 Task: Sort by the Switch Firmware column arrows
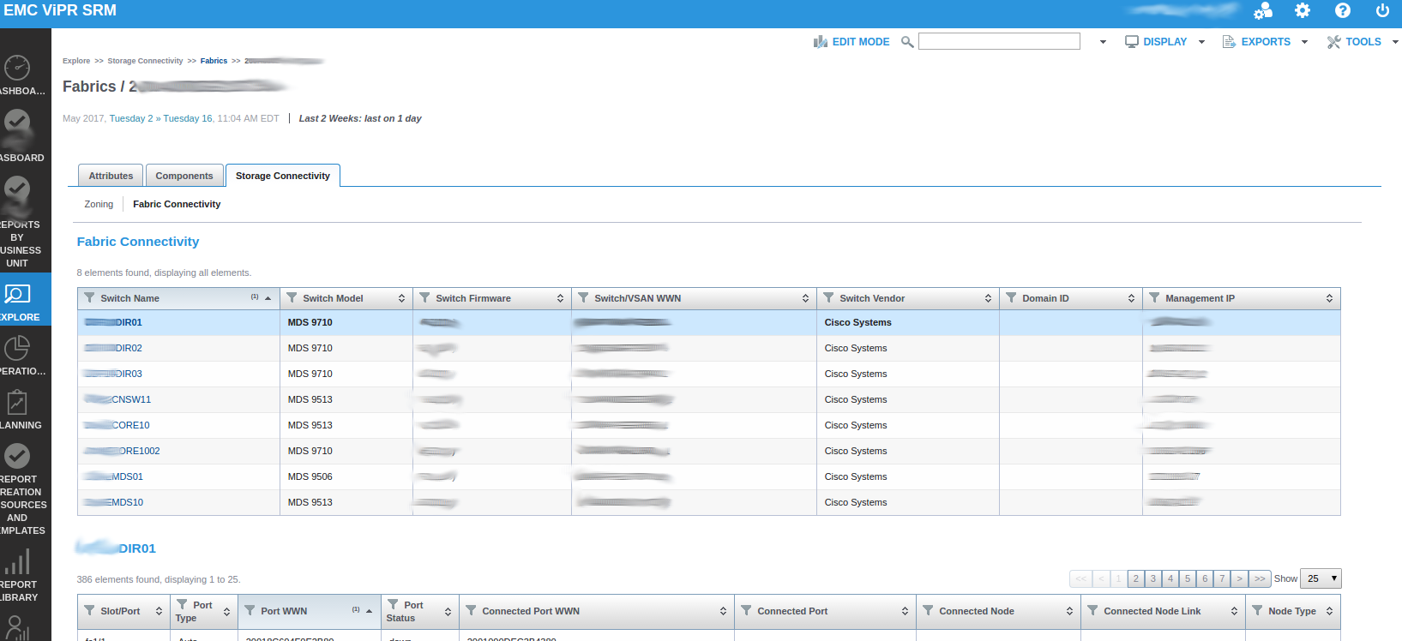click(x=560, y=298)
